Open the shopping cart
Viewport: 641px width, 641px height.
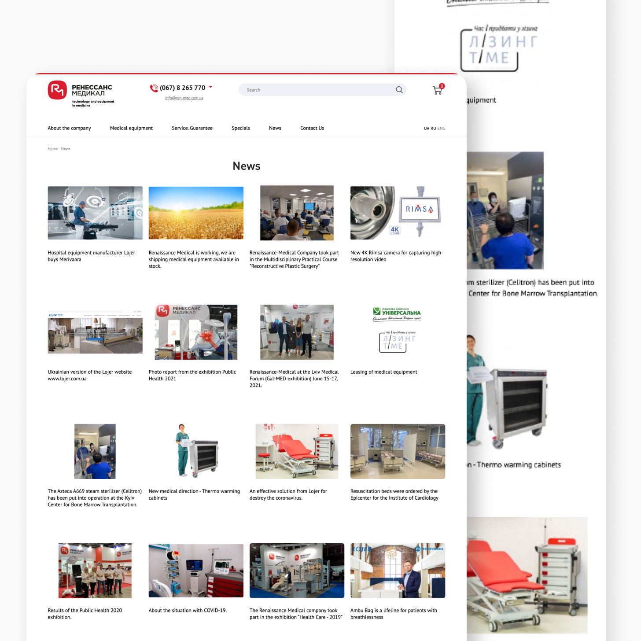coord(438,90)
